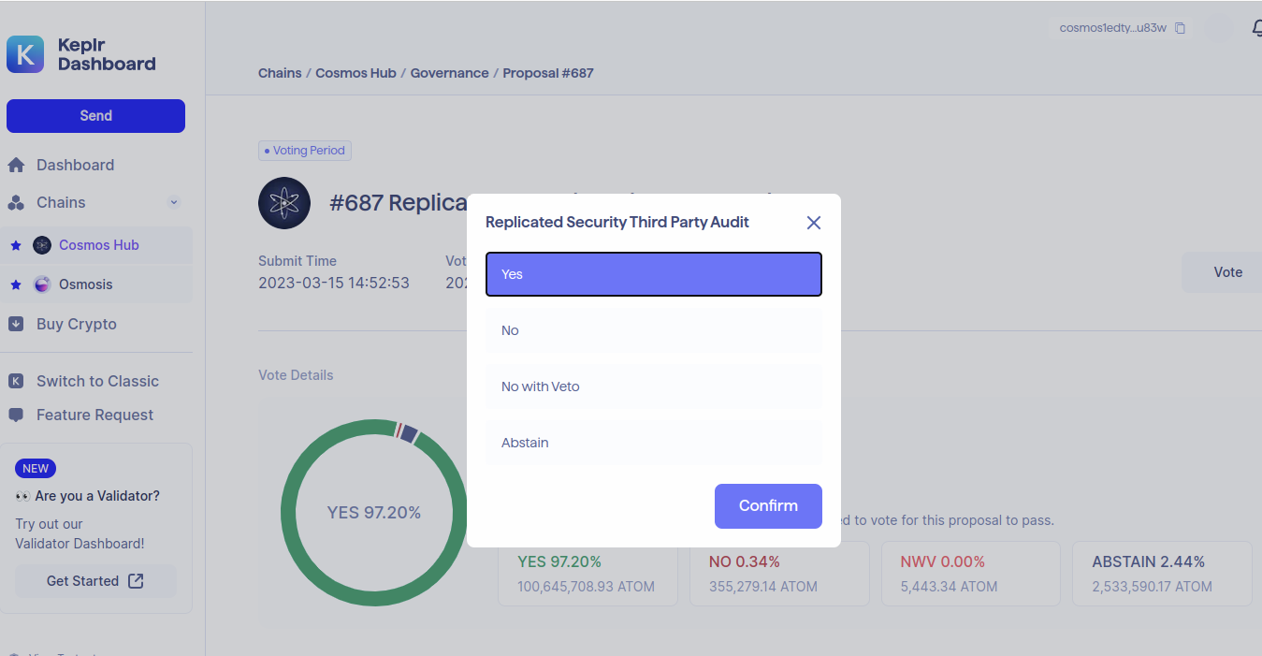Click the Get Started validator button

(95, 581)
